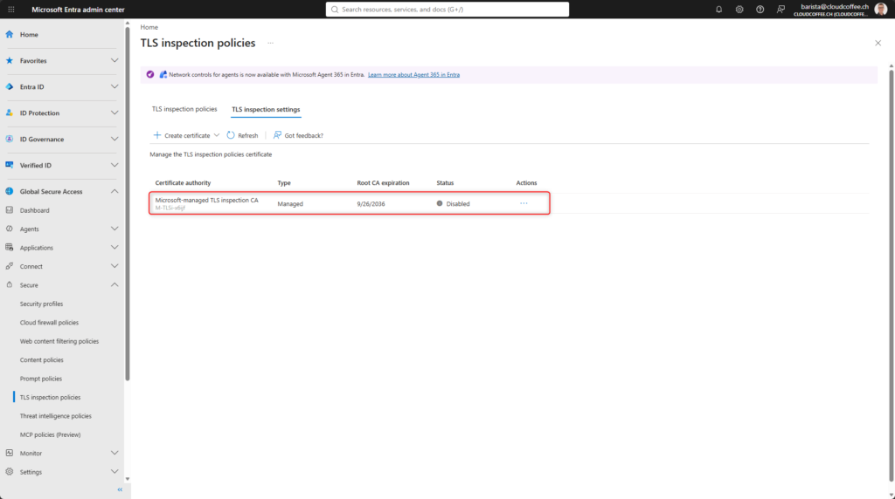895x499 pixels.
Task: Expand the Connect section chevron
Action: 114,266
